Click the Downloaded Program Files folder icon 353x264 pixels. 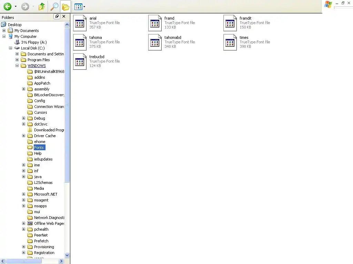click(30, 130)
